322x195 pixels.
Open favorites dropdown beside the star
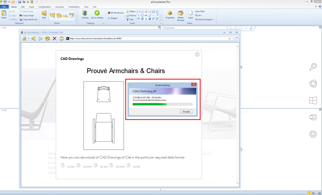(232, 39)
